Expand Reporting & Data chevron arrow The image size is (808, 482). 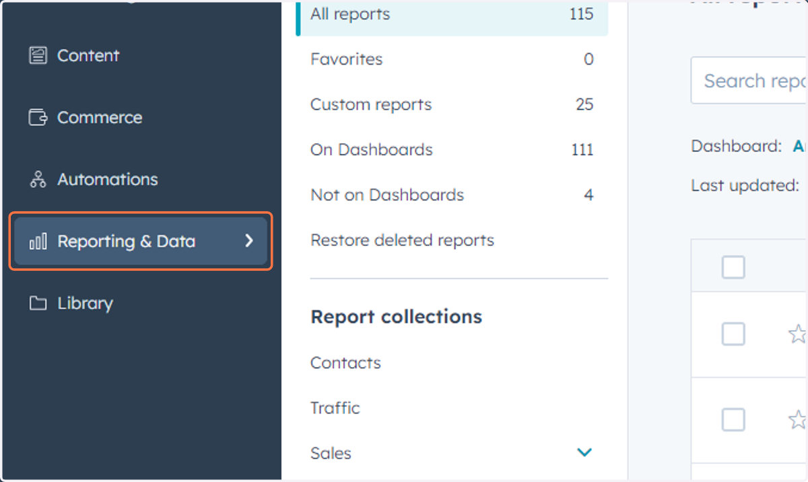click(x=249, y=241)
